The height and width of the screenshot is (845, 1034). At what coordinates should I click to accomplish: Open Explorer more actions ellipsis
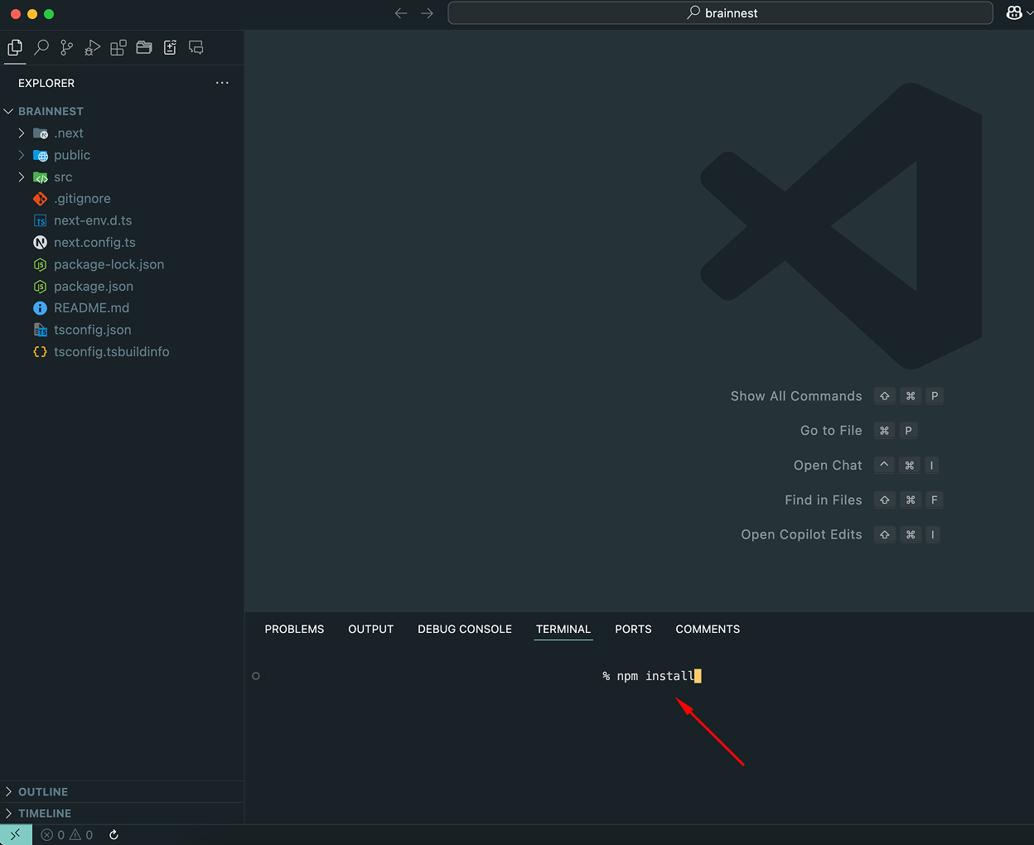coord(222,83)
